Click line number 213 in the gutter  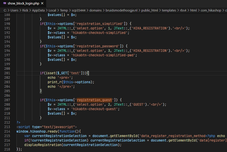tap(7, 127)
